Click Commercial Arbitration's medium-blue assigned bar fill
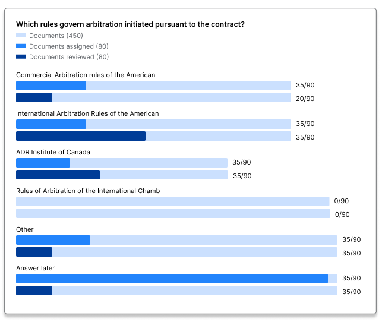 [51, 86]
